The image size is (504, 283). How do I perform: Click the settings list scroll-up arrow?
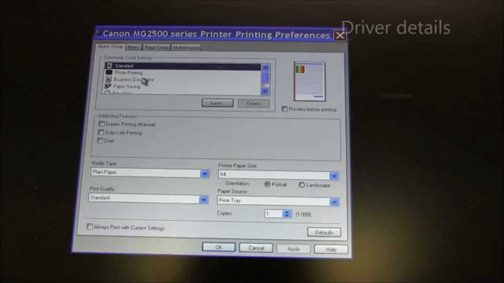pos(265,68)
